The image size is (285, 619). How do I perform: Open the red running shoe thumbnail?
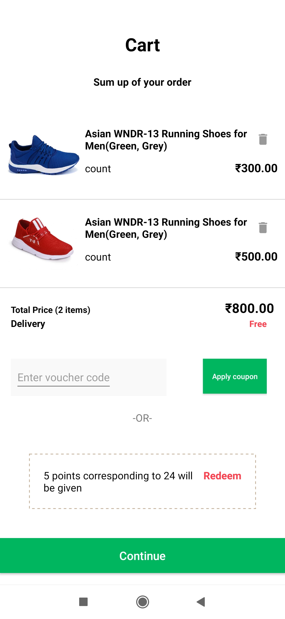(x=43, y=239)
